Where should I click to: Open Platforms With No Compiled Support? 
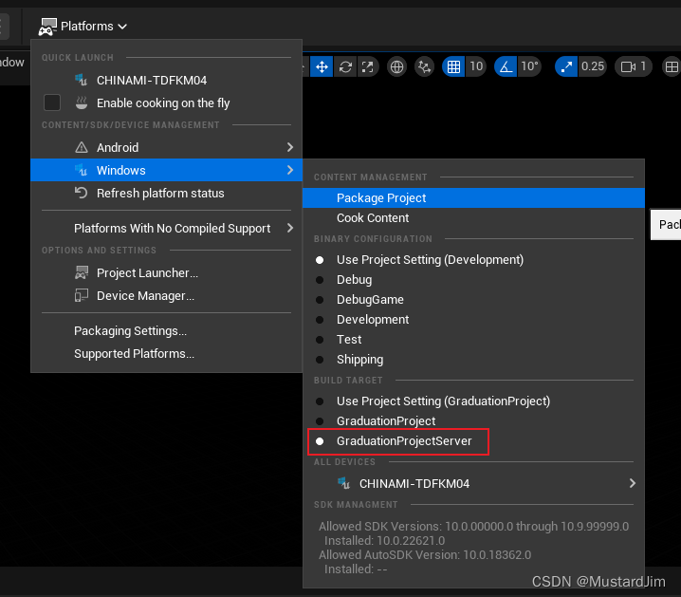point(166,228)
